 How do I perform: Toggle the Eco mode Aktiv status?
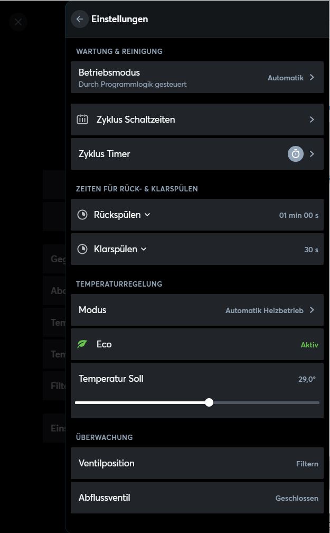[x=309, y=345]
